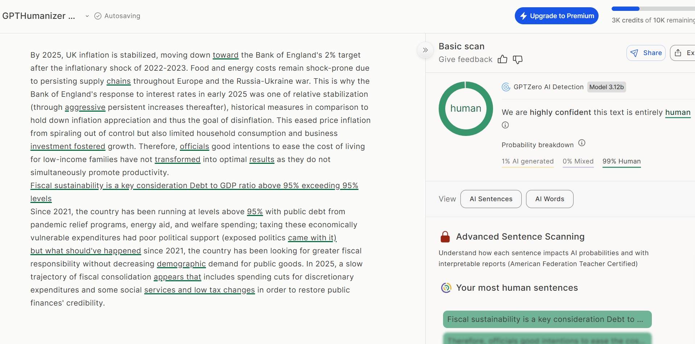Expand the Fiscal sustainability human sentence card
695x344 pixels.
point(547,319)
